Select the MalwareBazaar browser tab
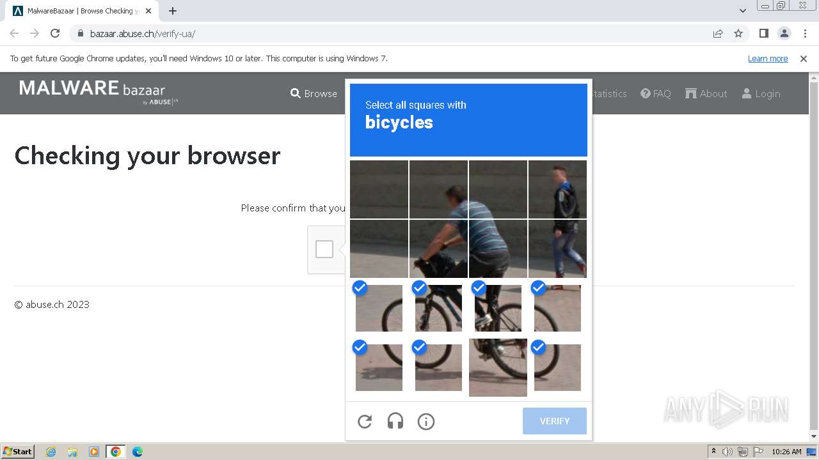The image size is (819, 460). click(82, 11)
